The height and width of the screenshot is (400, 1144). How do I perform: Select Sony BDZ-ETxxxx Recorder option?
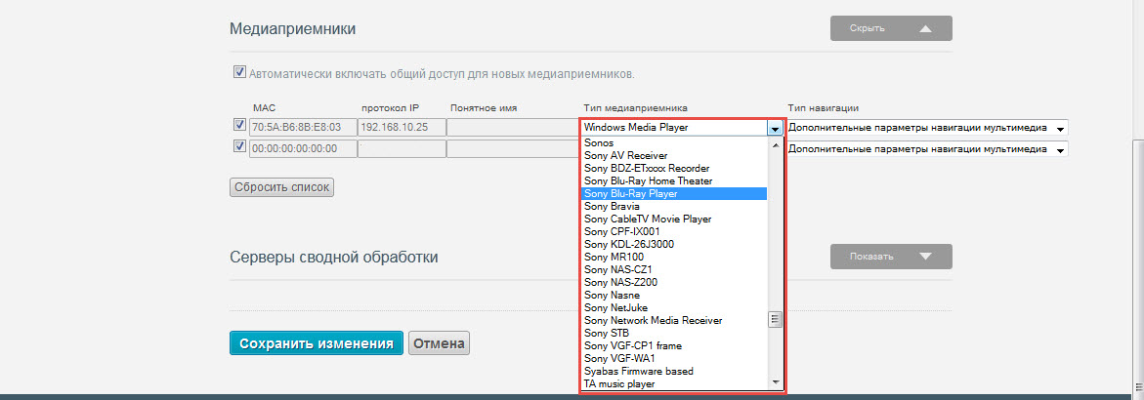point(674,169)
